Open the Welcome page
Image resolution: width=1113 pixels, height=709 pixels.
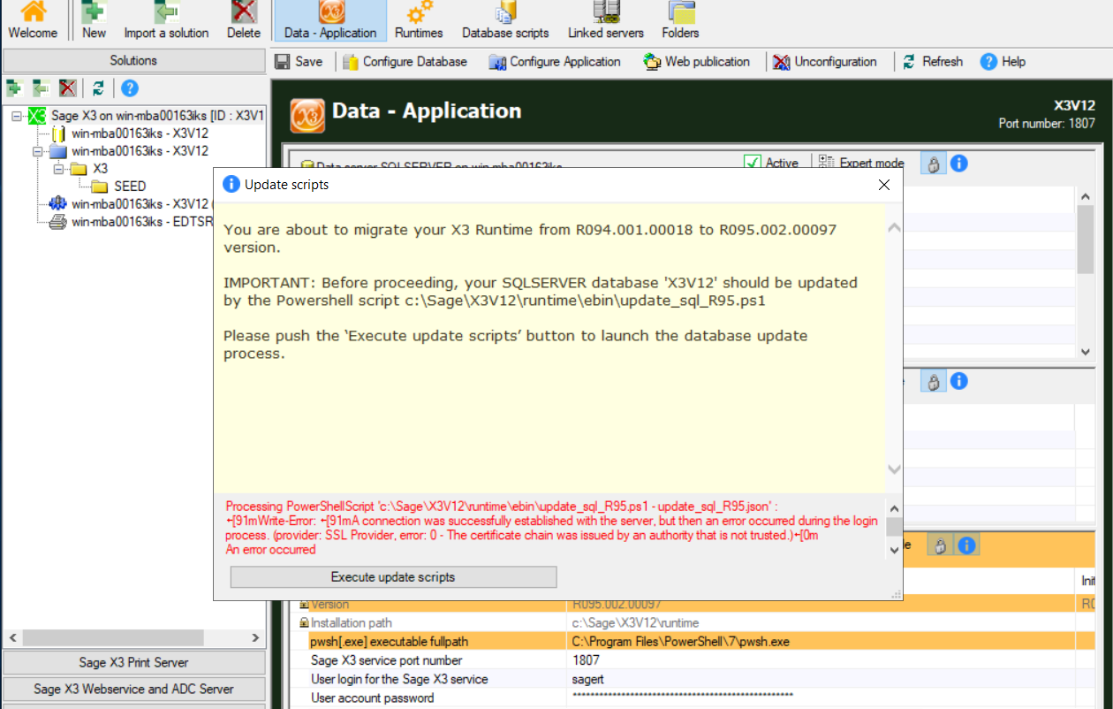click(x=33, y=21)
